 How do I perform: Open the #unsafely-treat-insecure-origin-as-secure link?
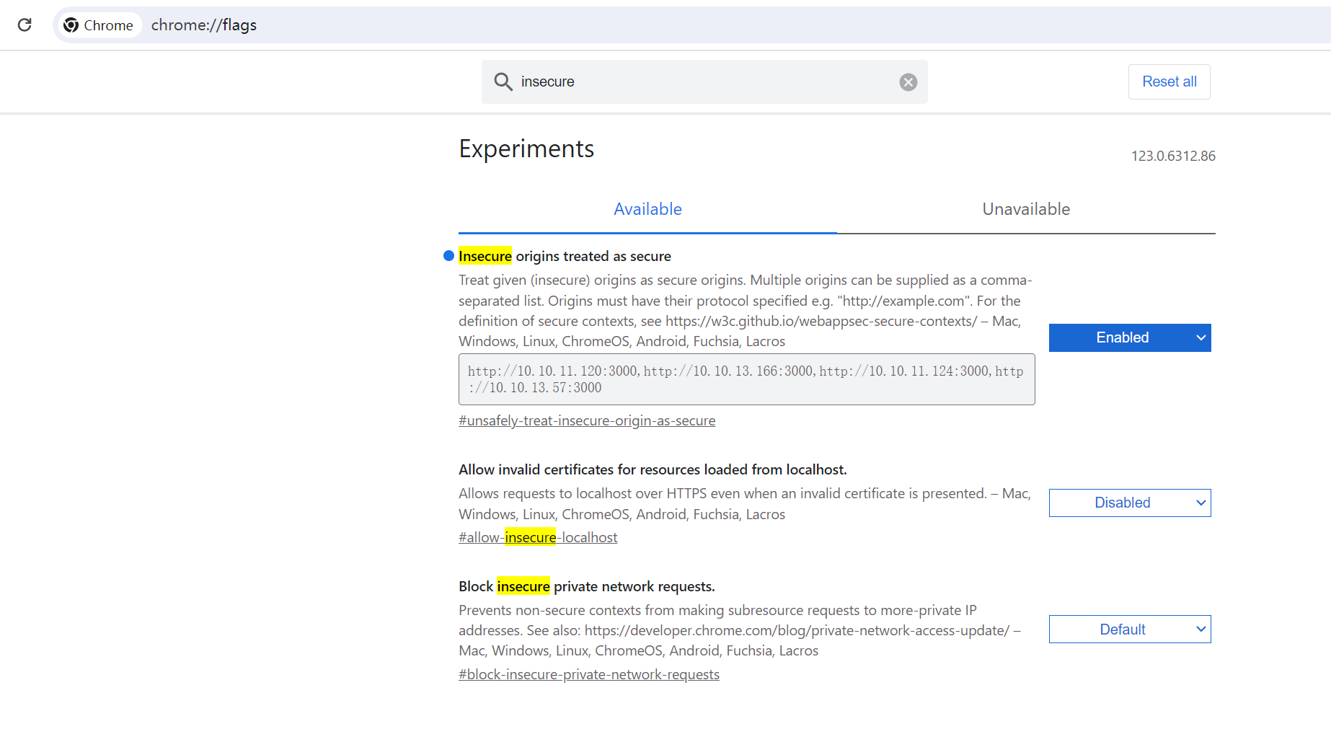tap(587, 420)
